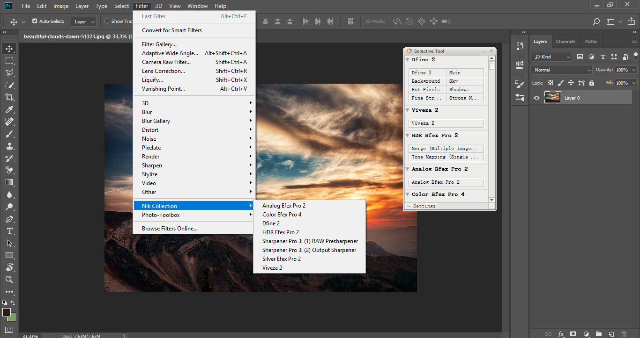This screenshot has height=338, width=640.
Task: Open the Blur submenu
Action: [194, 112]
